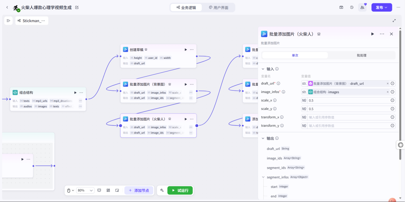This screenshot has width=405, height=202.
Task: Open collaborators icon in header
Action: coord(362,7)
